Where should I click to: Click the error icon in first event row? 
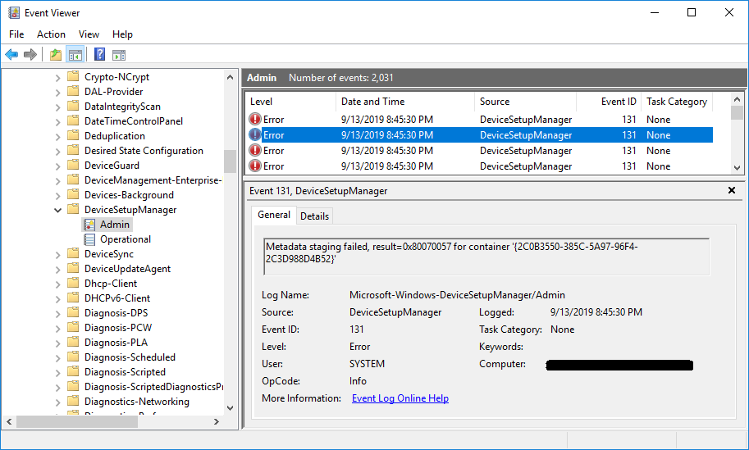tap(255, 119)
